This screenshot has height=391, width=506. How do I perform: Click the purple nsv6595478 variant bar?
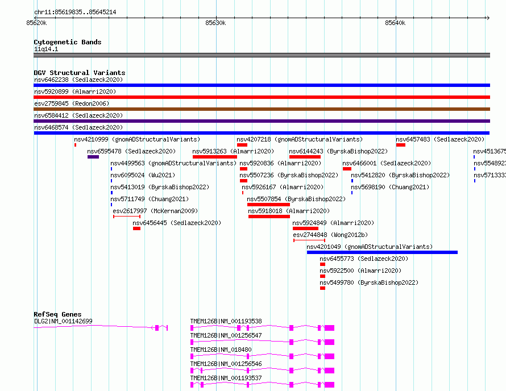click(93, 157)
